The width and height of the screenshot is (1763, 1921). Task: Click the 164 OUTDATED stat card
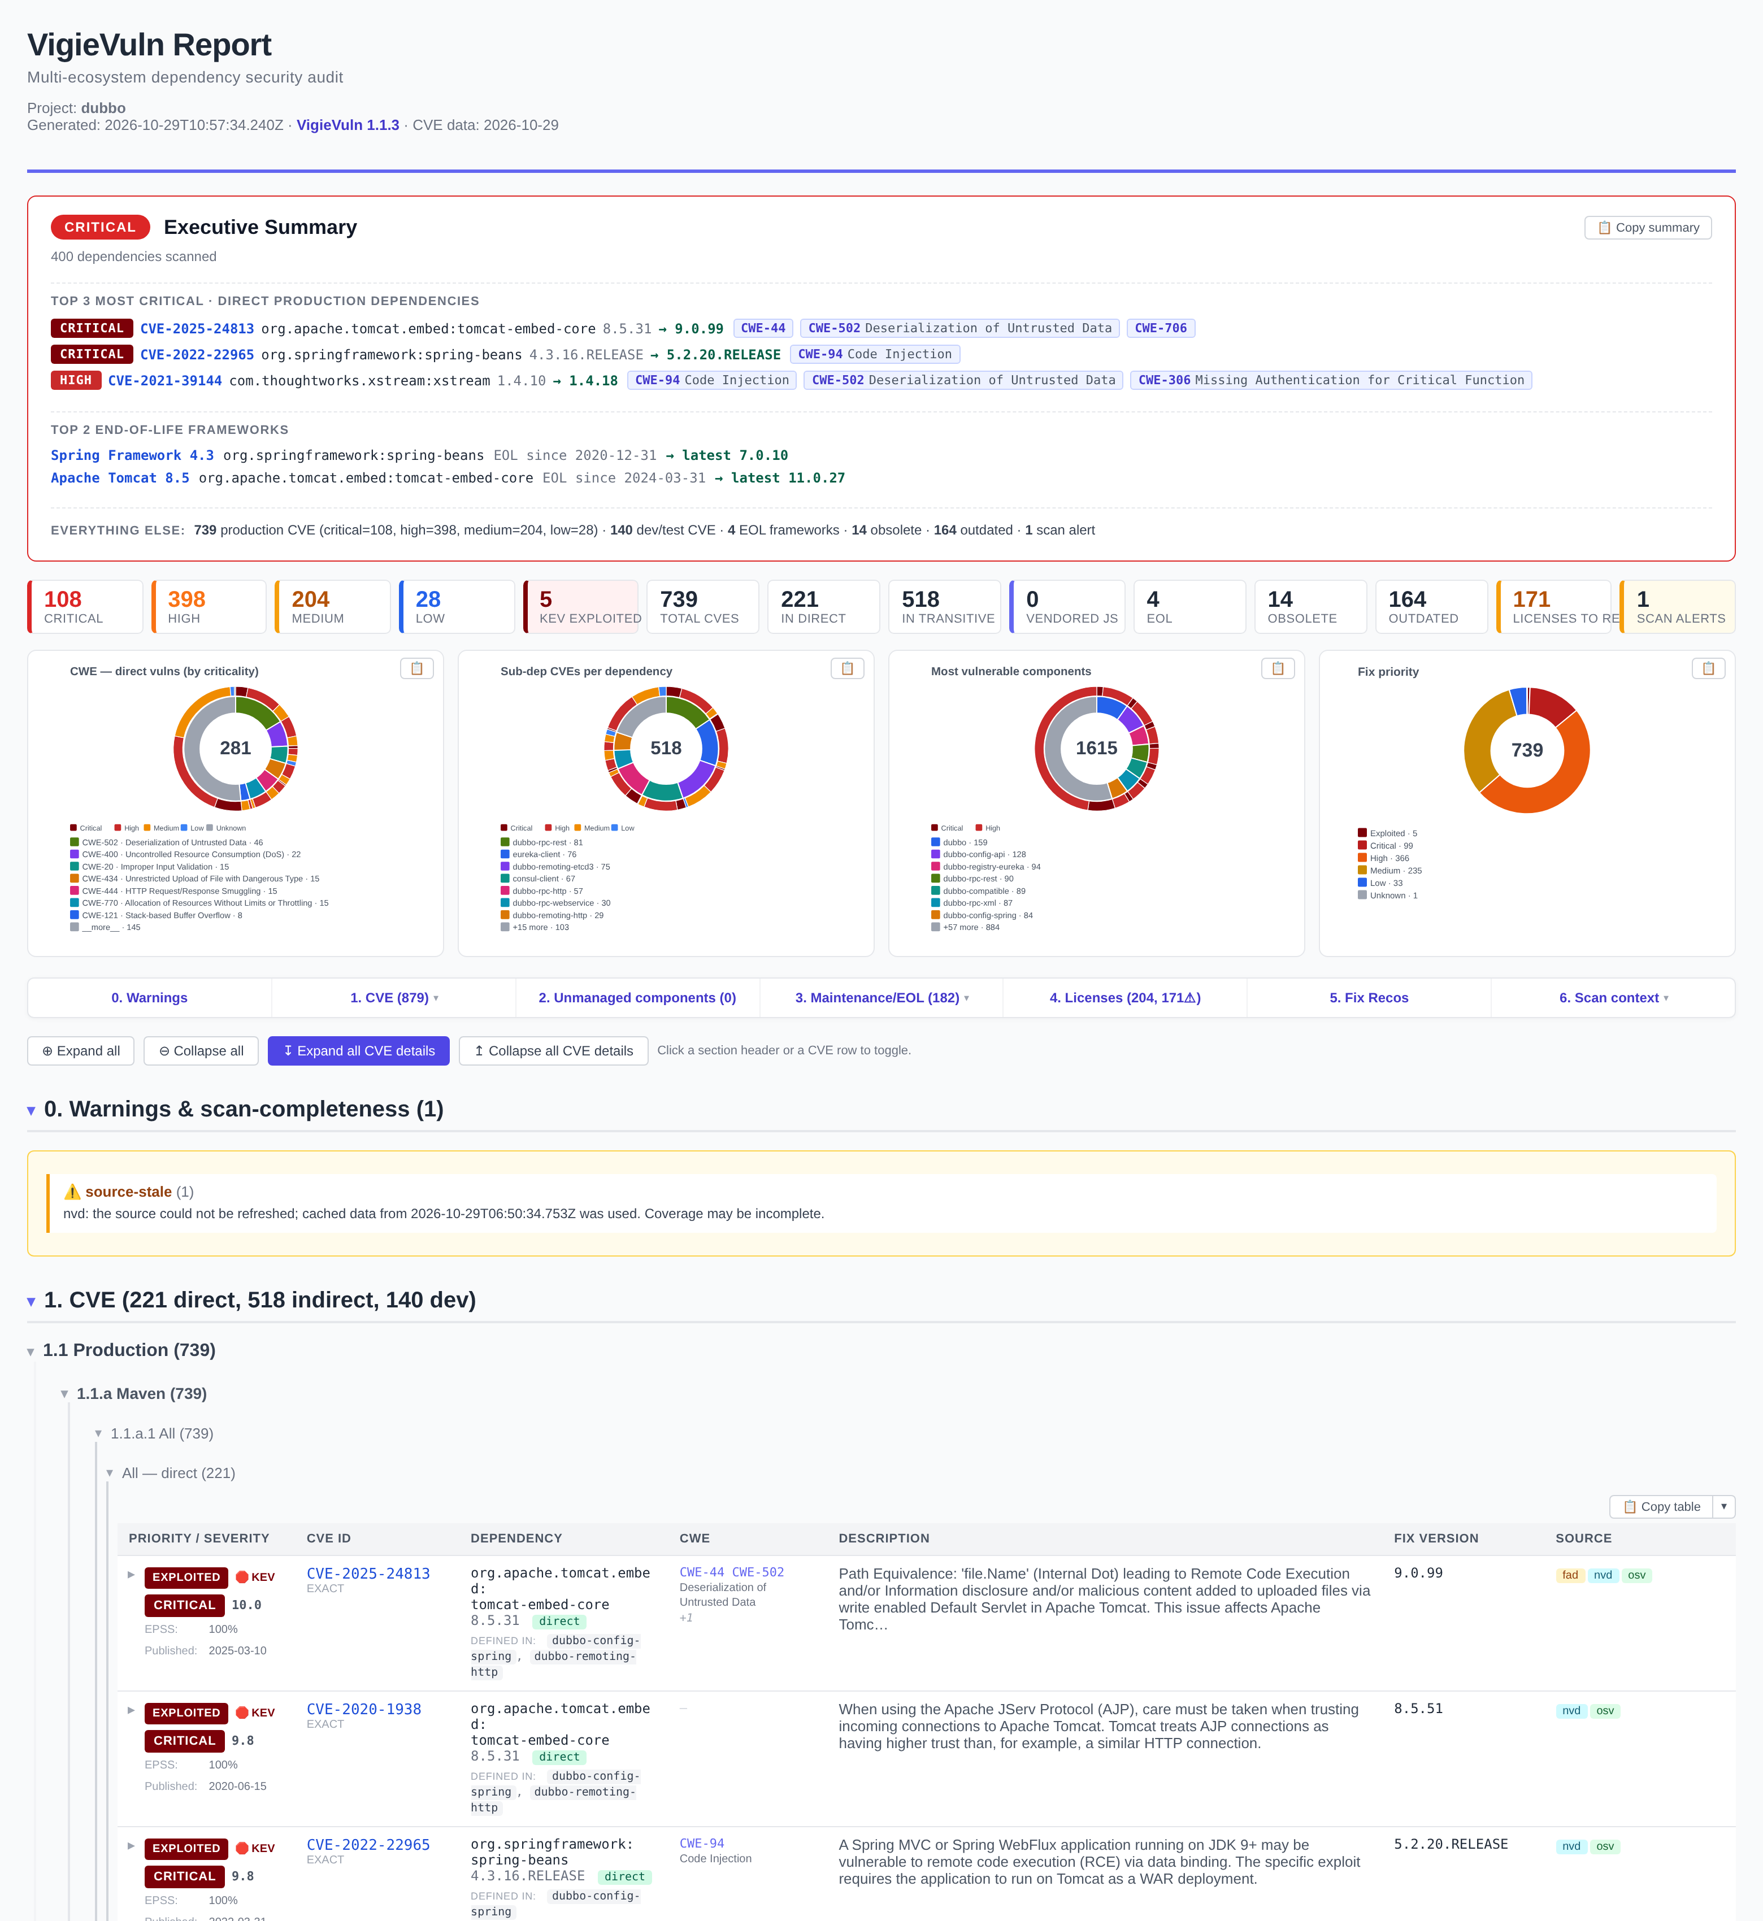(x=1432, y=607)
